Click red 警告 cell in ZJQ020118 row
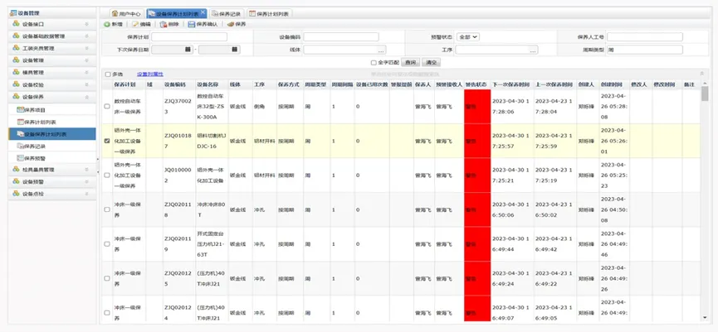The image size is (718, 332). (x=477, y=209)
